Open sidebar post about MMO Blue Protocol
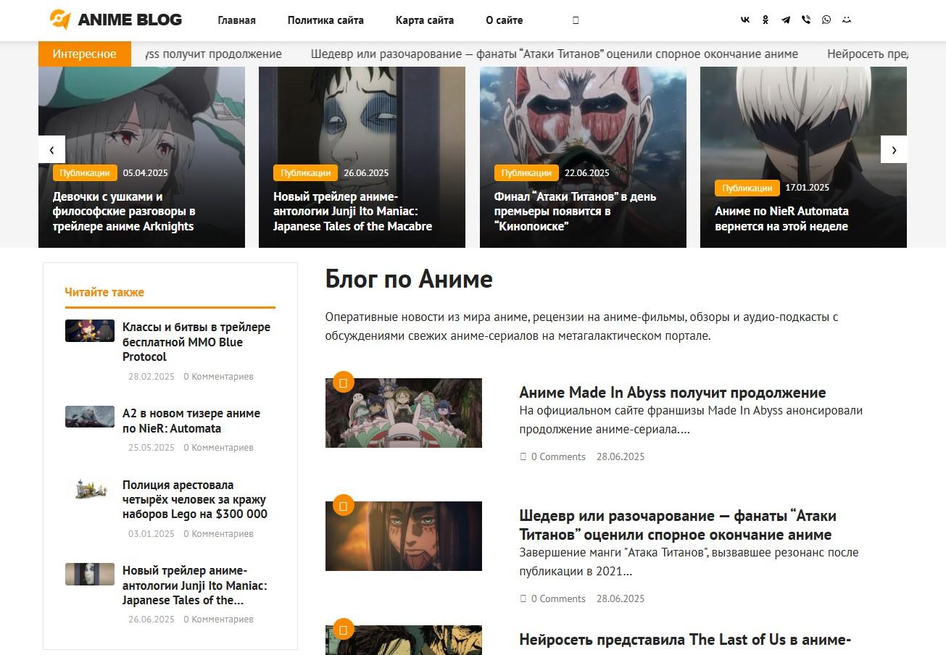946x655 pixels. 196,342
